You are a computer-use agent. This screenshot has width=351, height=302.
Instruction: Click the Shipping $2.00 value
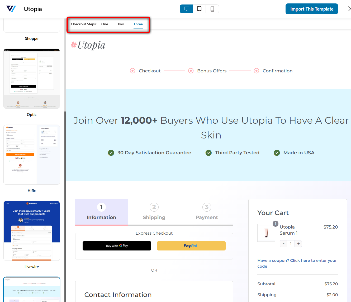(332, 295)
